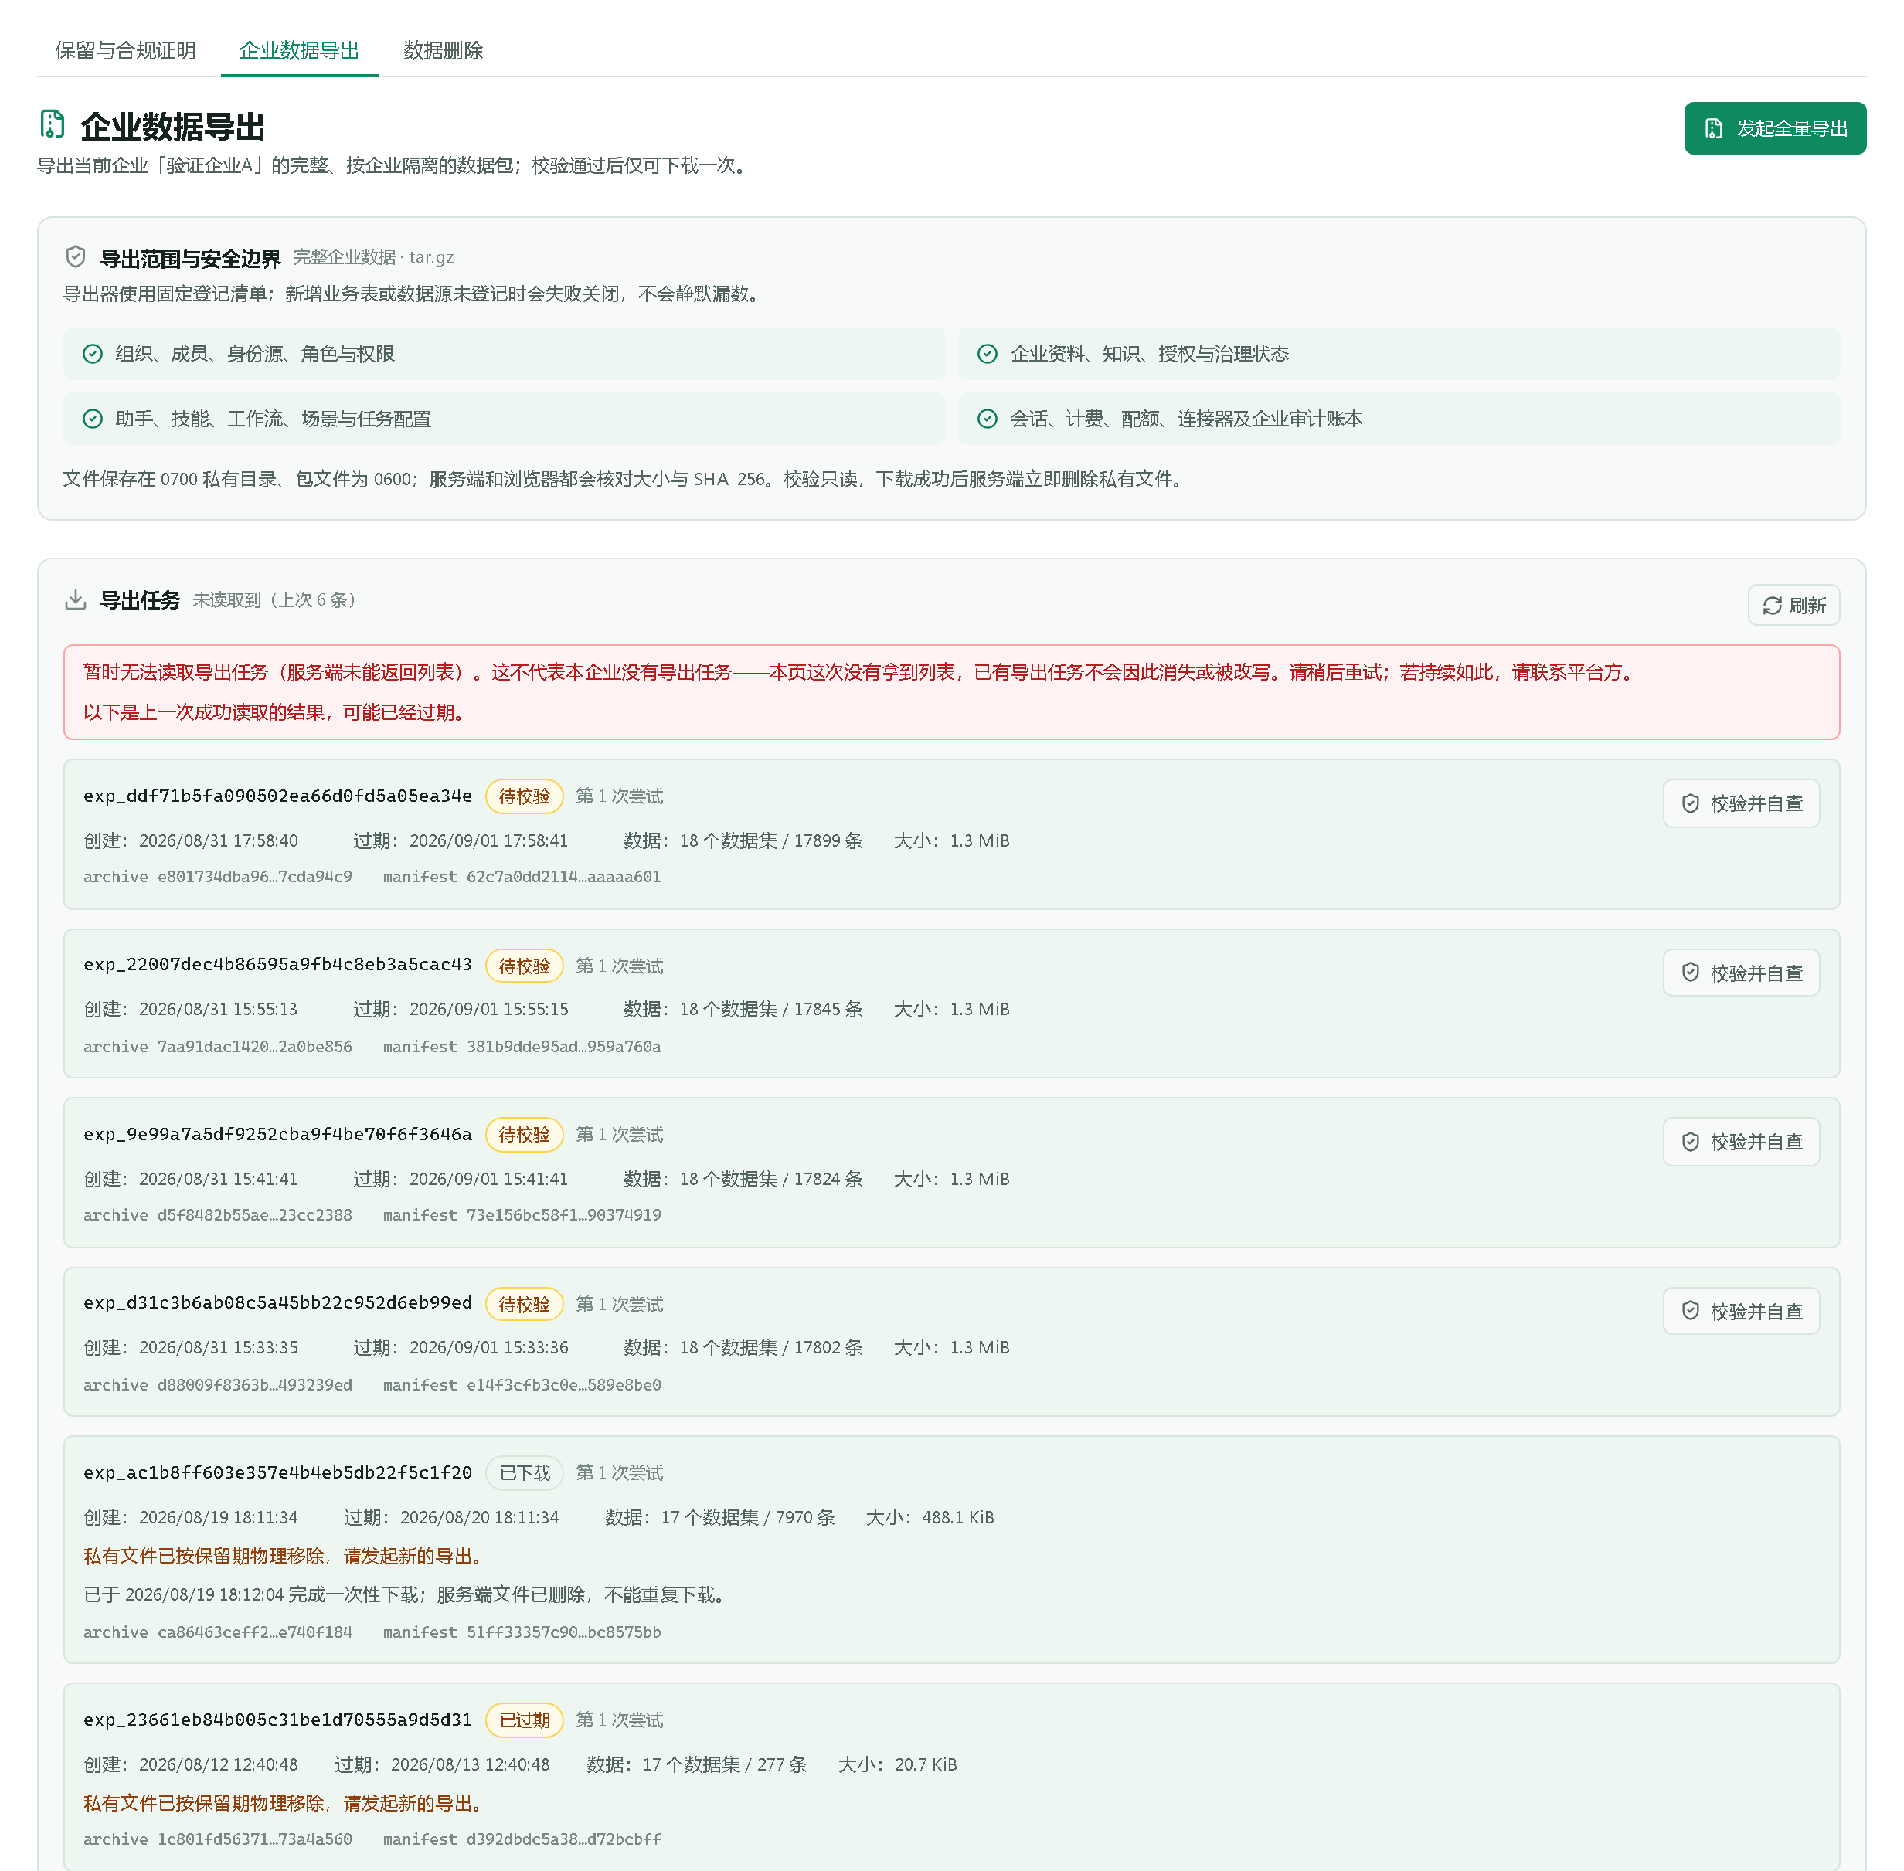Switch to the 保留与合规证明 tab
This screenshot has height=1871, width=1904.
(125, 50)
